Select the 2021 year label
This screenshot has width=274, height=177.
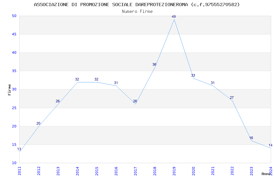(x=213, y=171)
